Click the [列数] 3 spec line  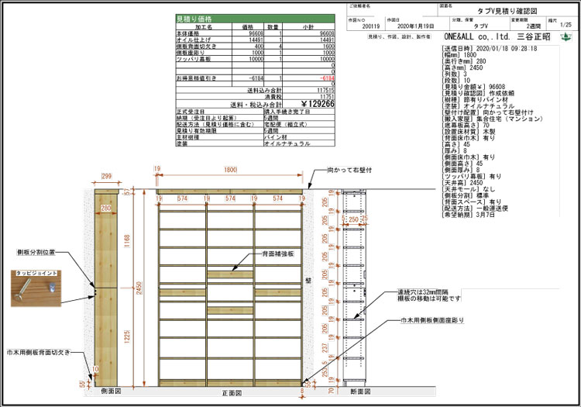click(x=455, y=74)
